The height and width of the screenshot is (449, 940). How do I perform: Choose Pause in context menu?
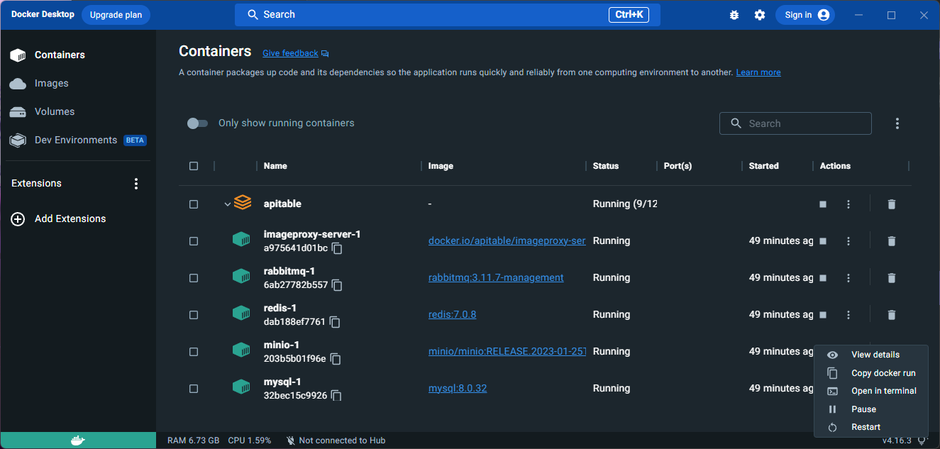(871, 409)
